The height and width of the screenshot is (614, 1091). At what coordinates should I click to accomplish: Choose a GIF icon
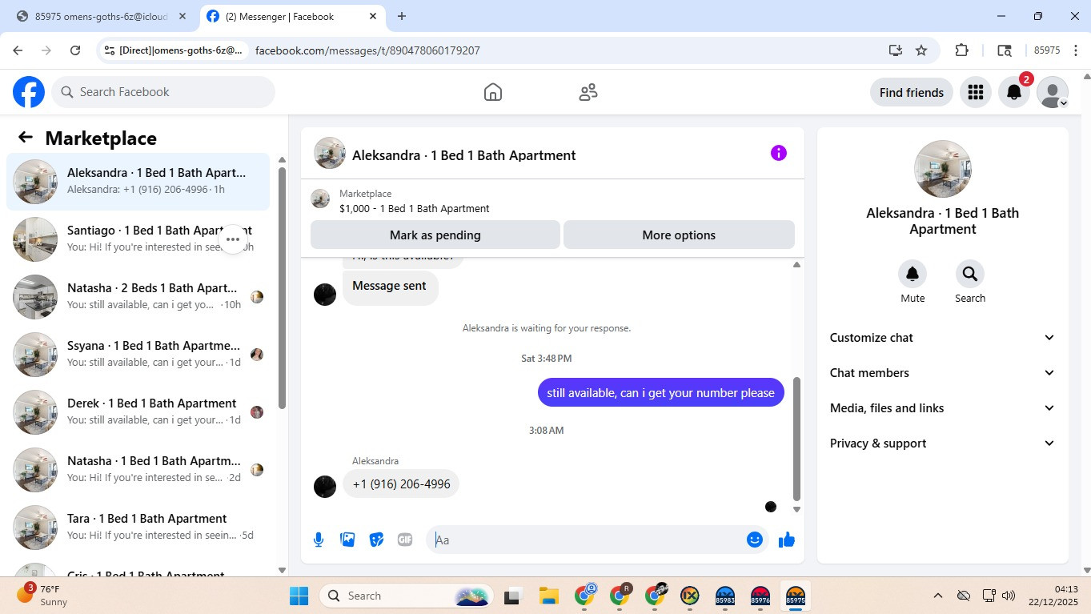coord(405,540)
